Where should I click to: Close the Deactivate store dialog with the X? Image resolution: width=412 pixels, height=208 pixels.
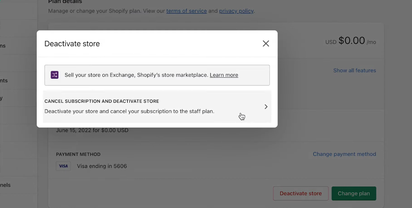click(x=266, y=43)
